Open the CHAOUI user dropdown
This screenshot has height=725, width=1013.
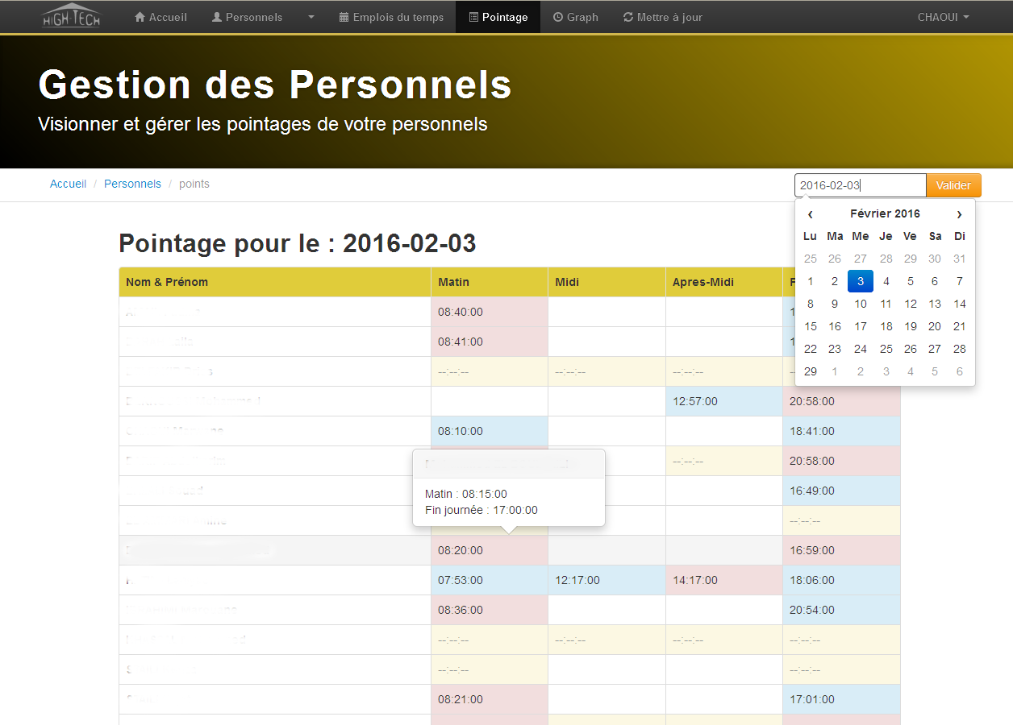coord(943,17)
